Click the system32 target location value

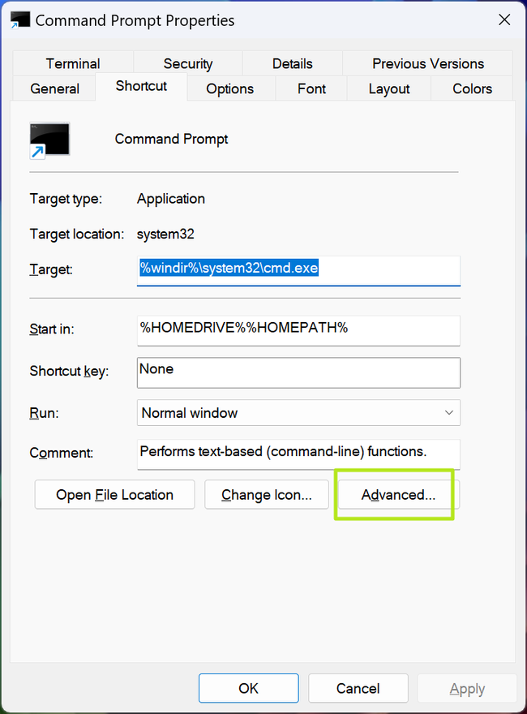click(165, 234)
